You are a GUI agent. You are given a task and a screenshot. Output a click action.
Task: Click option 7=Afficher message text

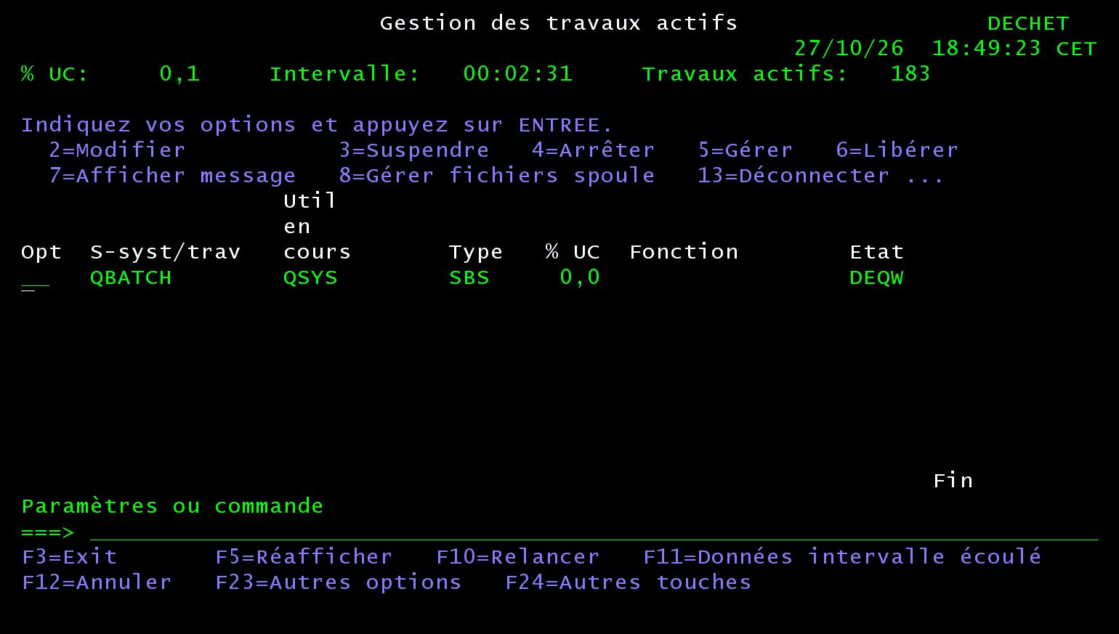coord(172,176)
